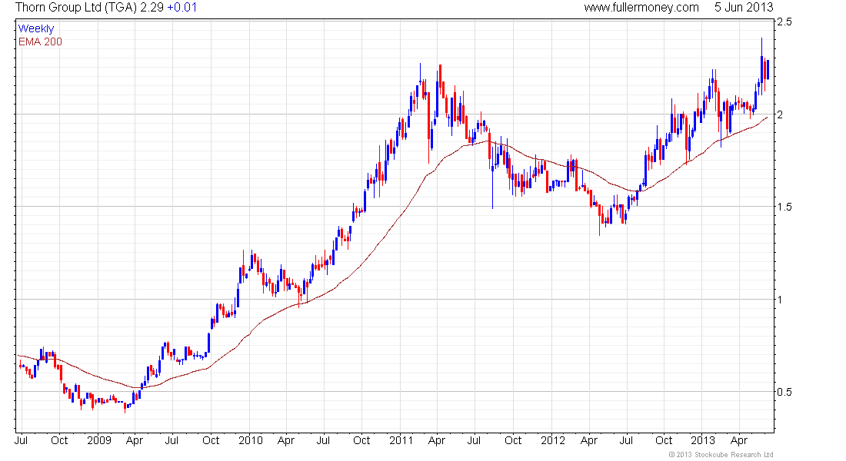Click the '2013' year label on time axis
846x461 pixels.
(703, 440)
